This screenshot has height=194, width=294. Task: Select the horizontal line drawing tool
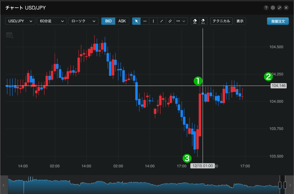145,21
